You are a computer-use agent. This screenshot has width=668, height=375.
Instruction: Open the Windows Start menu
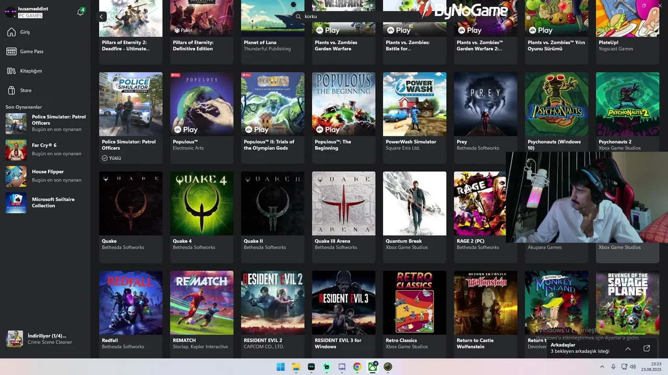click(280, 367)
